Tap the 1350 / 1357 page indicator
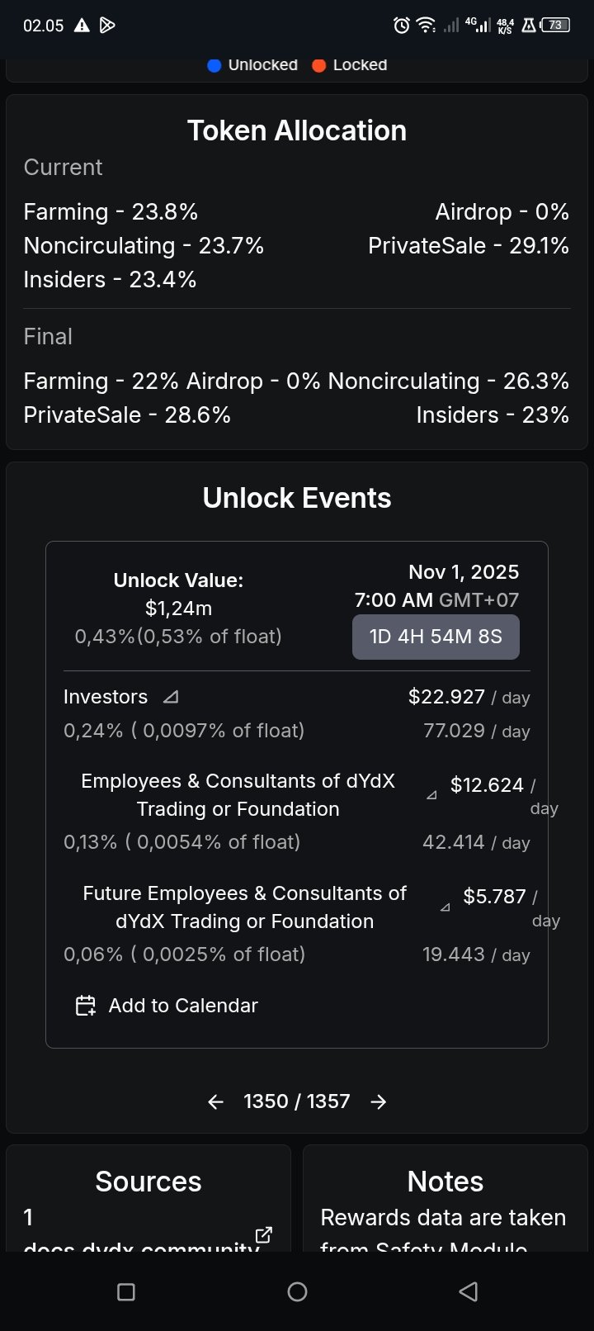Screen dimensions: 594x1331 tap(297, 1101)
